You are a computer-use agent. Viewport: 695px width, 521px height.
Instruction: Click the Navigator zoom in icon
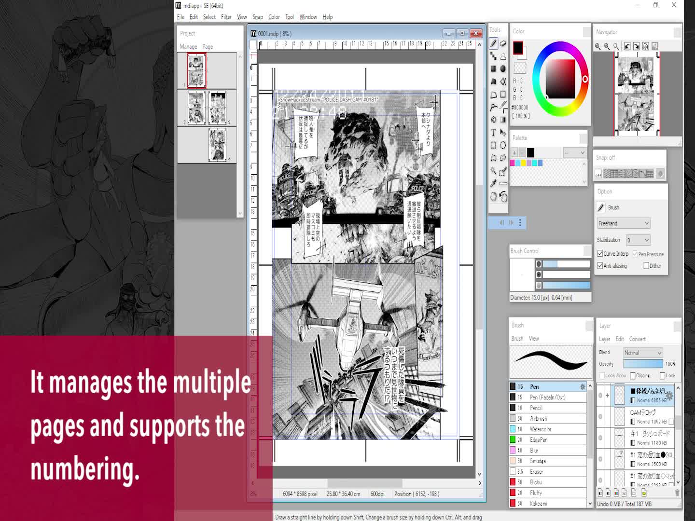(598, 46)
